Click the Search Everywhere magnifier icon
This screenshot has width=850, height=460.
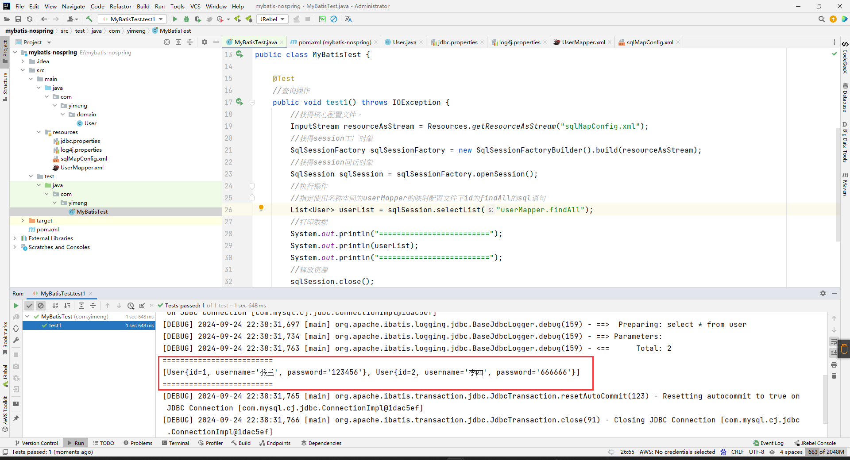coord(822,19)
